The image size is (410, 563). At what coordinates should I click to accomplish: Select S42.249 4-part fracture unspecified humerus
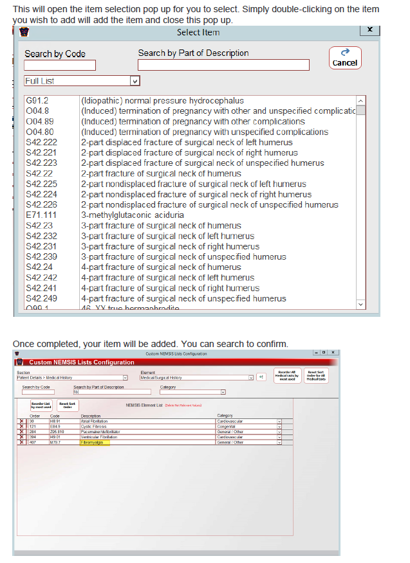(190, 298)
